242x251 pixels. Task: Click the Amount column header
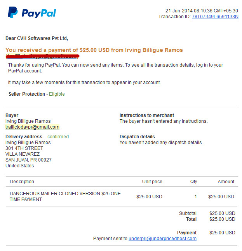click(226, 182)
